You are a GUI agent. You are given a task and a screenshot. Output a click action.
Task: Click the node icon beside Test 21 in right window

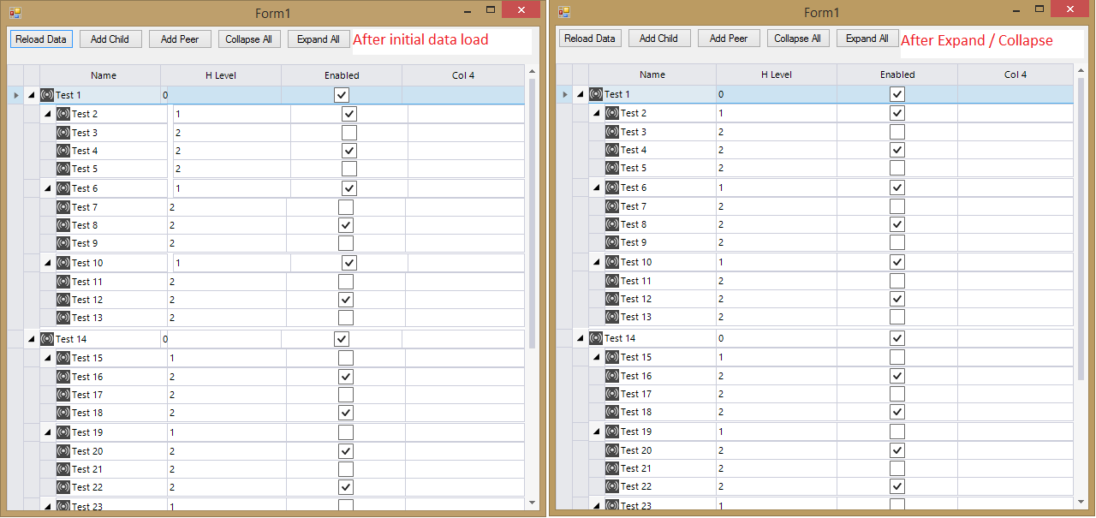click(x=612, y=468)
